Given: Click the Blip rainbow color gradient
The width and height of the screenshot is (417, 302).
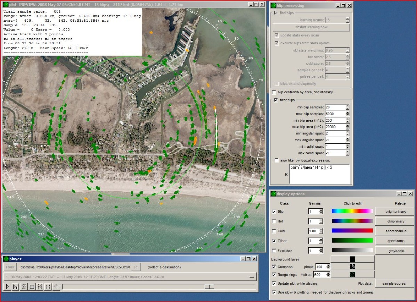Looking at the screenshot, I should (x=352, y=211).
